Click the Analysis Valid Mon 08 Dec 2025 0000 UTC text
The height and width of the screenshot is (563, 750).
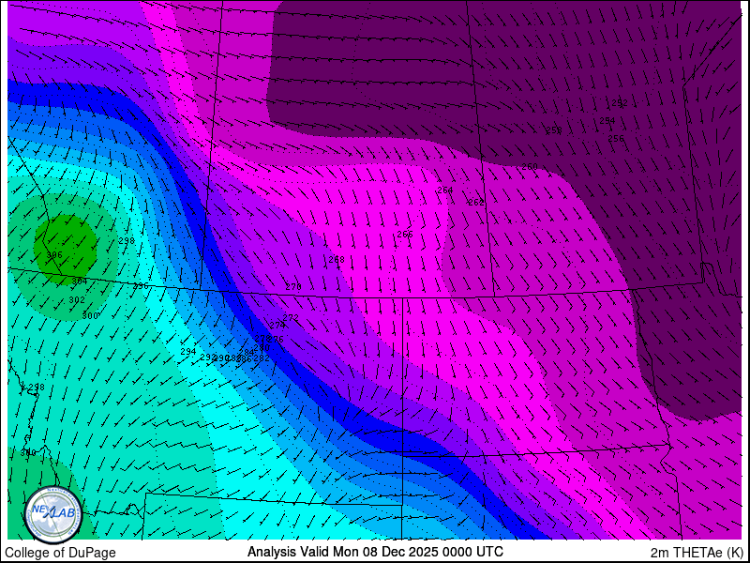(375, 551)
